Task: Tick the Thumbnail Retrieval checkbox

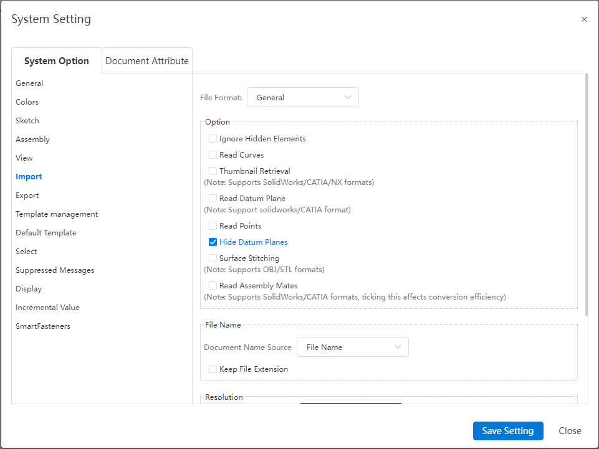Action: 213,171
